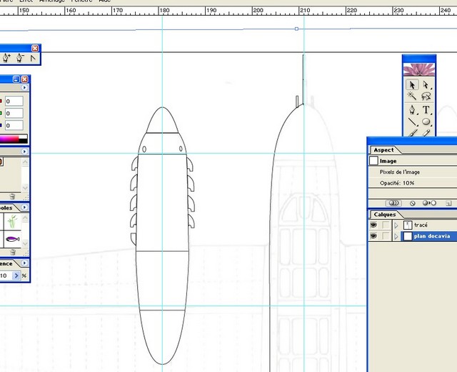The width and height of the screenshot is (457, 372).
Task: Toggle lock box for tracé layer
Action: tap(386, 225)
